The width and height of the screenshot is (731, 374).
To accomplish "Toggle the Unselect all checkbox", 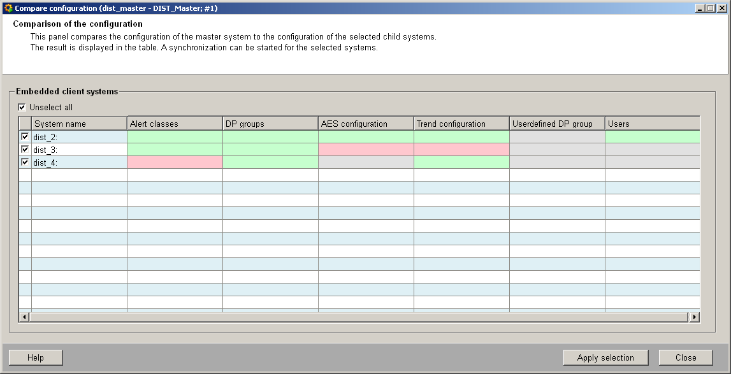I will [x=22, y=107].
